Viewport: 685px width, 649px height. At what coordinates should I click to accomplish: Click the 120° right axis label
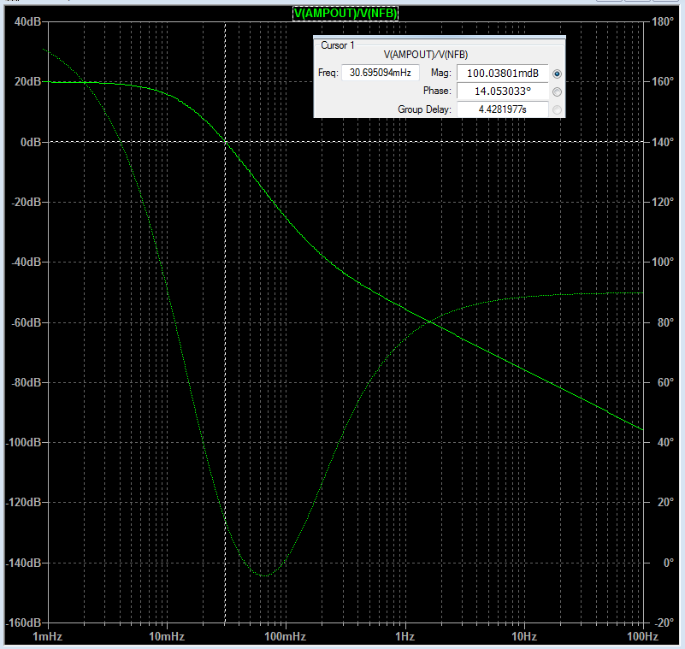(x=662, y=202)
